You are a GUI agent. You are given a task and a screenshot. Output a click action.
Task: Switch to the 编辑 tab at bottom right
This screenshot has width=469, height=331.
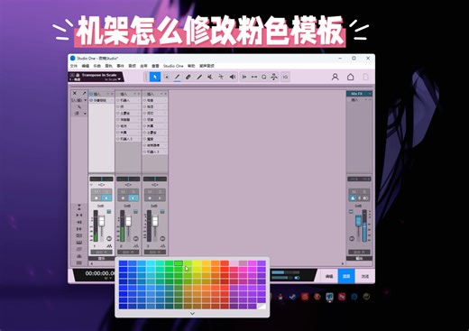click(x=329, y=276)
